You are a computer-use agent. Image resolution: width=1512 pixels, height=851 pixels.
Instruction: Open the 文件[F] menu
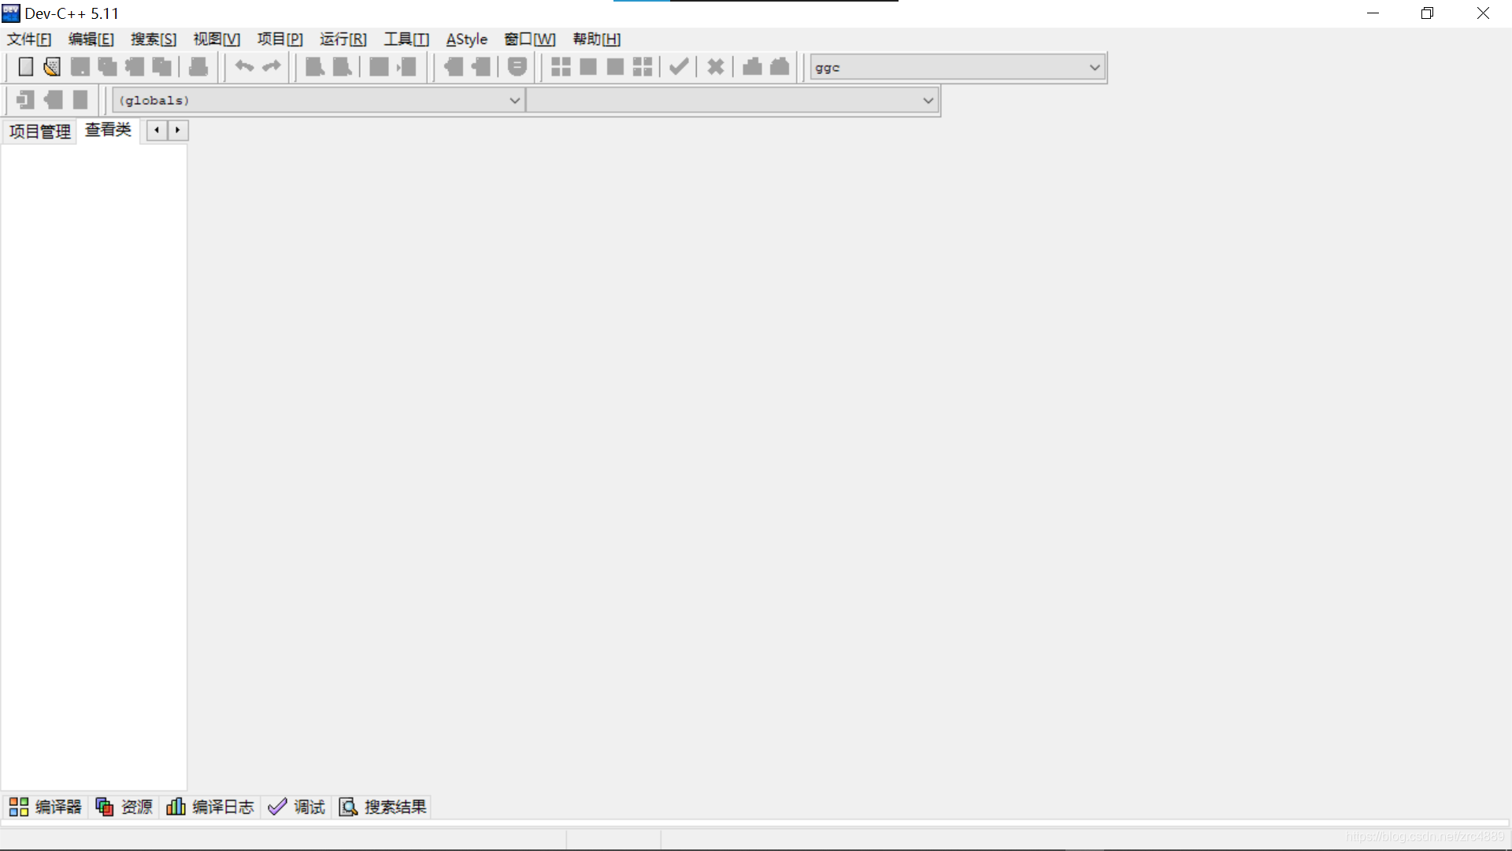(29, 39)
